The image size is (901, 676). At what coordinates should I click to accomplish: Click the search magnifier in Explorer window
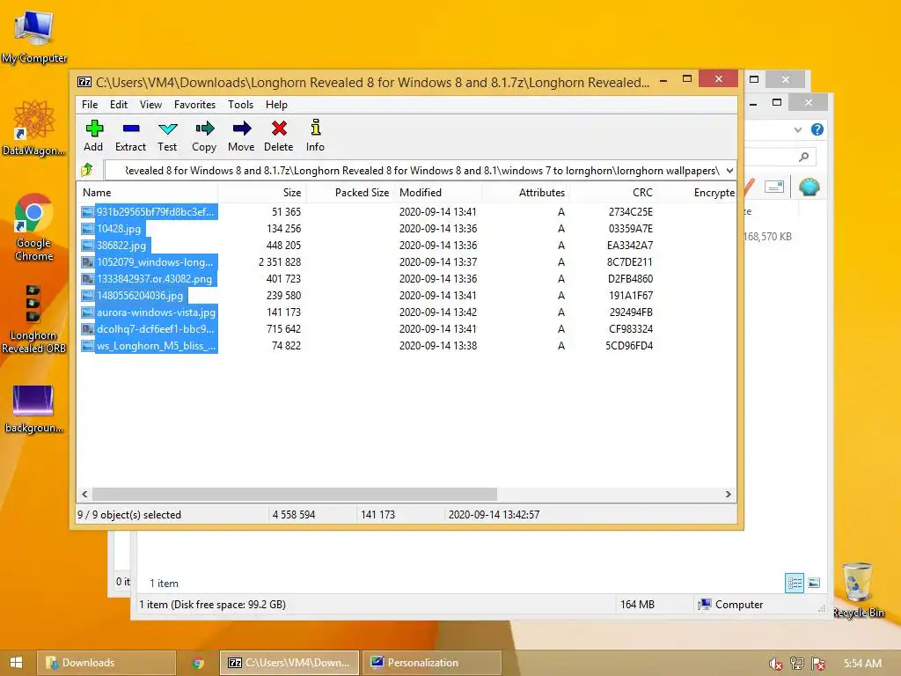coord(804,157)
